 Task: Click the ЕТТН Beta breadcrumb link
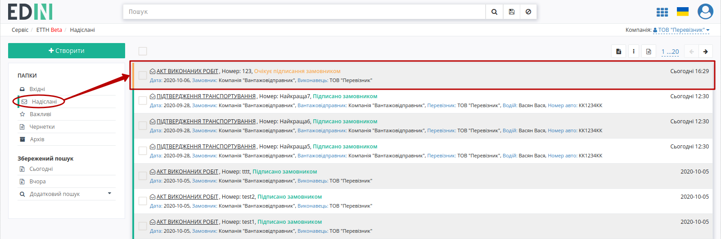point(49,30)
